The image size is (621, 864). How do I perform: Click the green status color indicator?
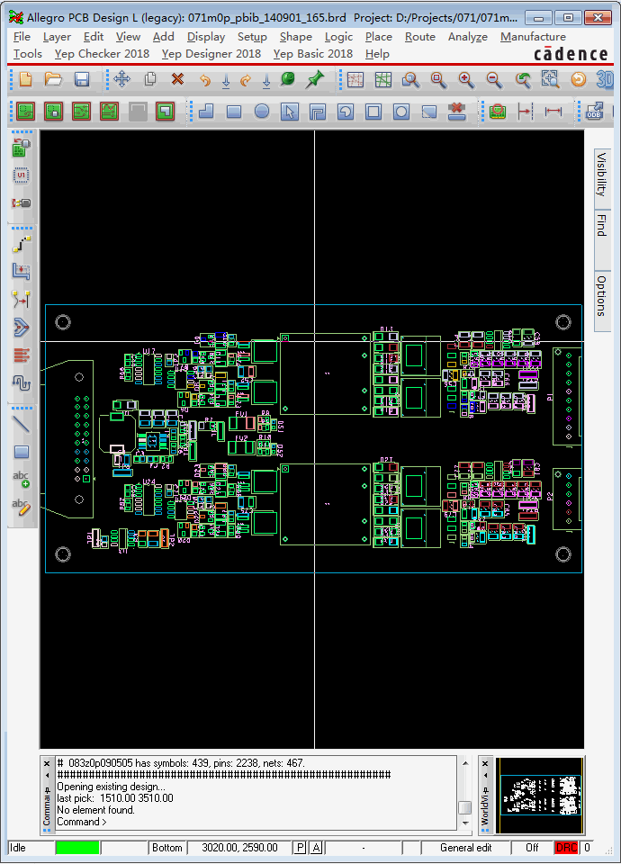pos(77,848)
